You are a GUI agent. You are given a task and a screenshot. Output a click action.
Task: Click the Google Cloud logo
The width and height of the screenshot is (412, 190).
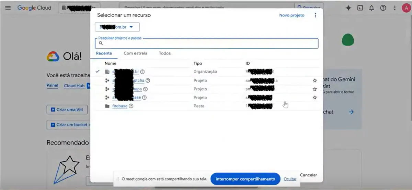pyautogui.click(x=34, y=8)
